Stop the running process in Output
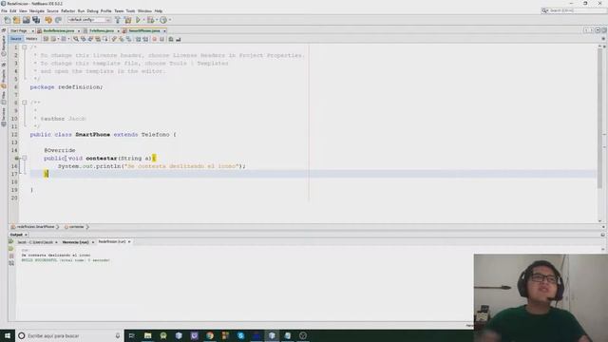This screenshot has width=608, height=342. [x=11, y=256]
